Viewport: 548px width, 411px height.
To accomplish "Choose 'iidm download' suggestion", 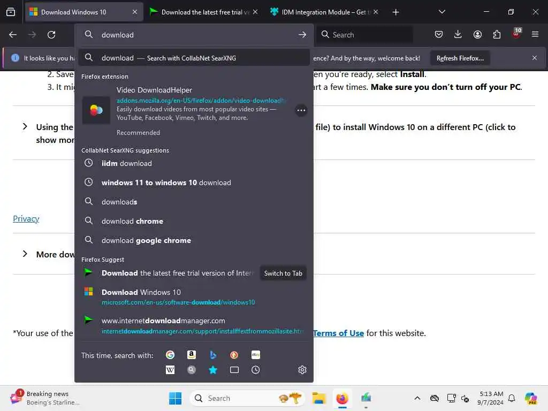I will pyautogui.click(x=194, y=163).
